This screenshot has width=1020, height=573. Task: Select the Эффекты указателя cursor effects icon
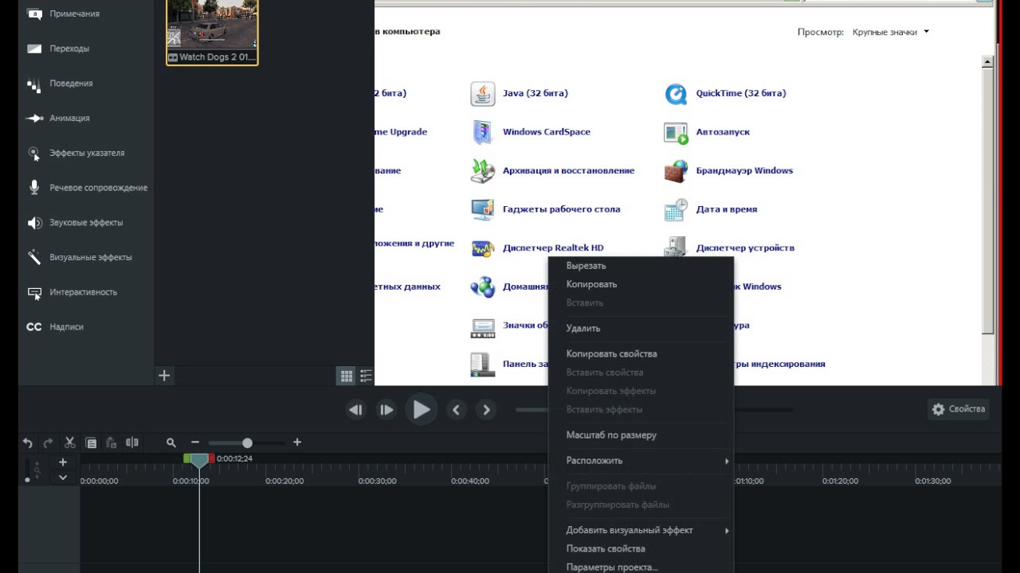point(34,153)
